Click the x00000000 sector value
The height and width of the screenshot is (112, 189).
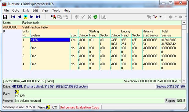10,27
